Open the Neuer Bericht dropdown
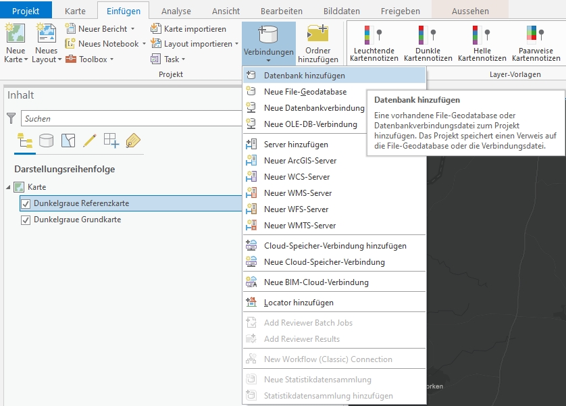The width and height of the screenshot is (566, 406). (x=132, y=29)
